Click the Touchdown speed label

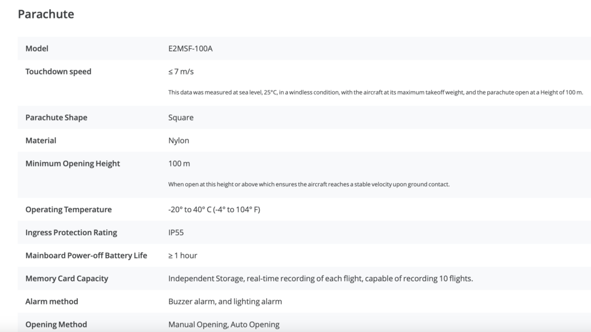coord(58,71)
